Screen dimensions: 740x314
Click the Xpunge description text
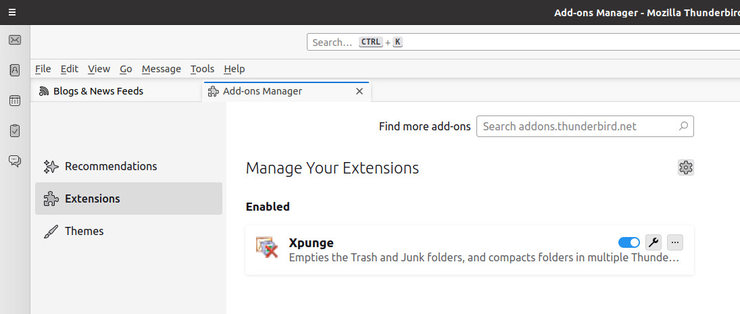coord(484,258)
